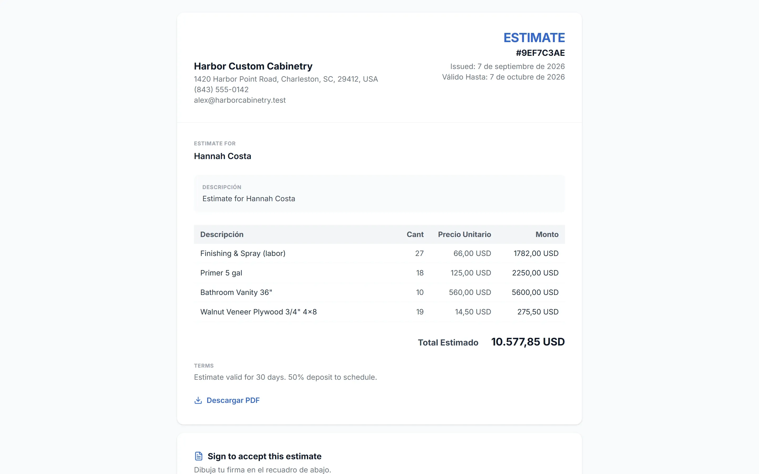Click quantity 10 in the Bathroom Vanity row
759x474 pixels.
pyautogui.click(x=420, y=293)
